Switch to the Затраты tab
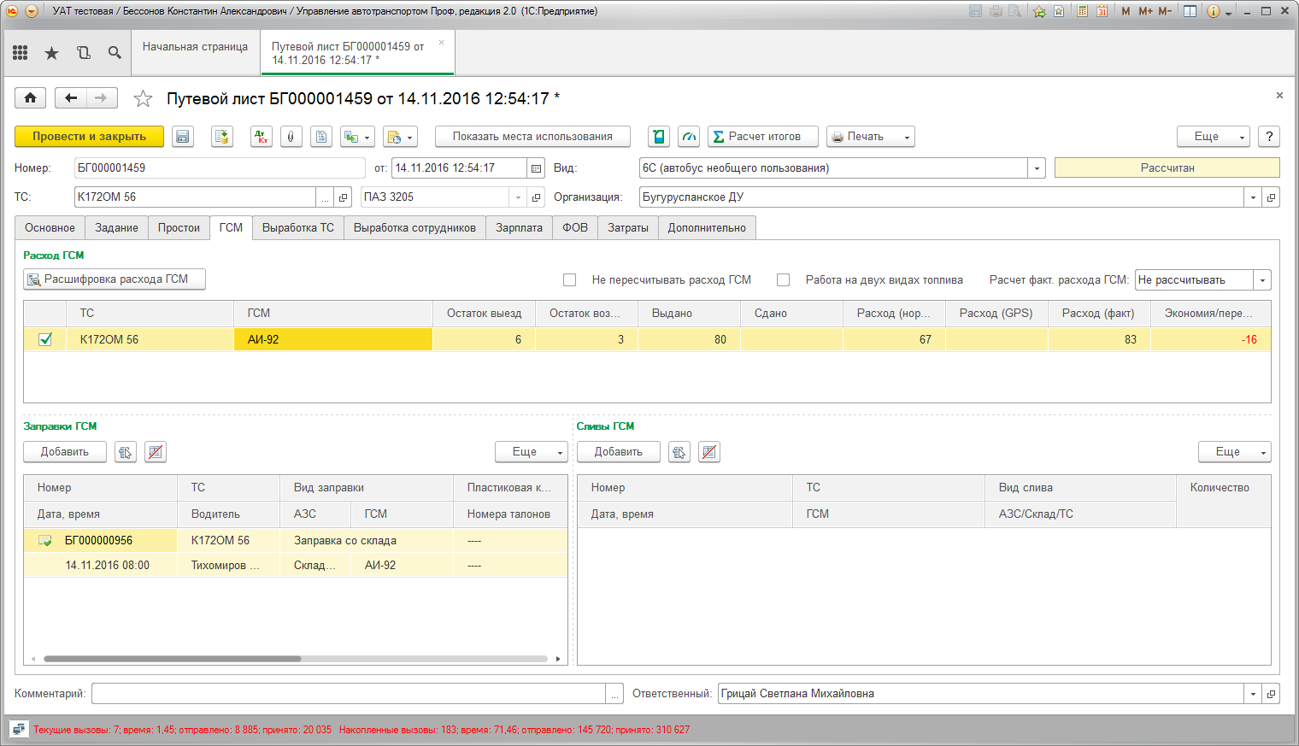Viewport: 1299px width, 746px height. coord(628,228)
